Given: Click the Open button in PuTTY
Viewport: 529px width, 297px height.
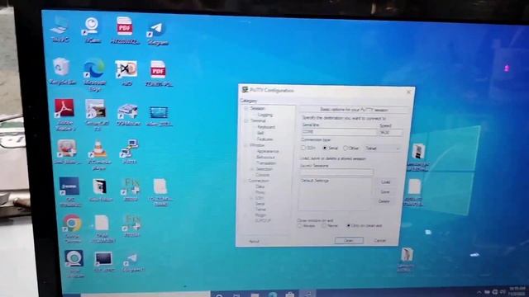Looking at the screenshot, I should tap(349, 240).
